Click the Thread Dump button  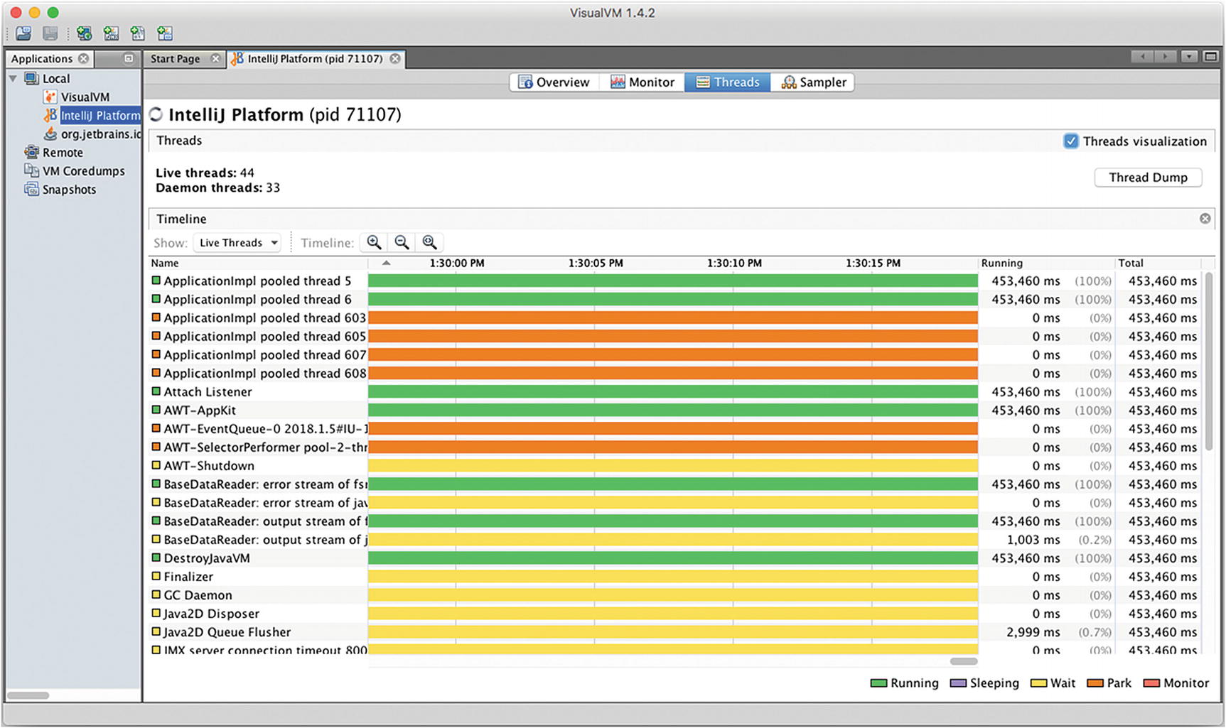[x=1148, y=177]
